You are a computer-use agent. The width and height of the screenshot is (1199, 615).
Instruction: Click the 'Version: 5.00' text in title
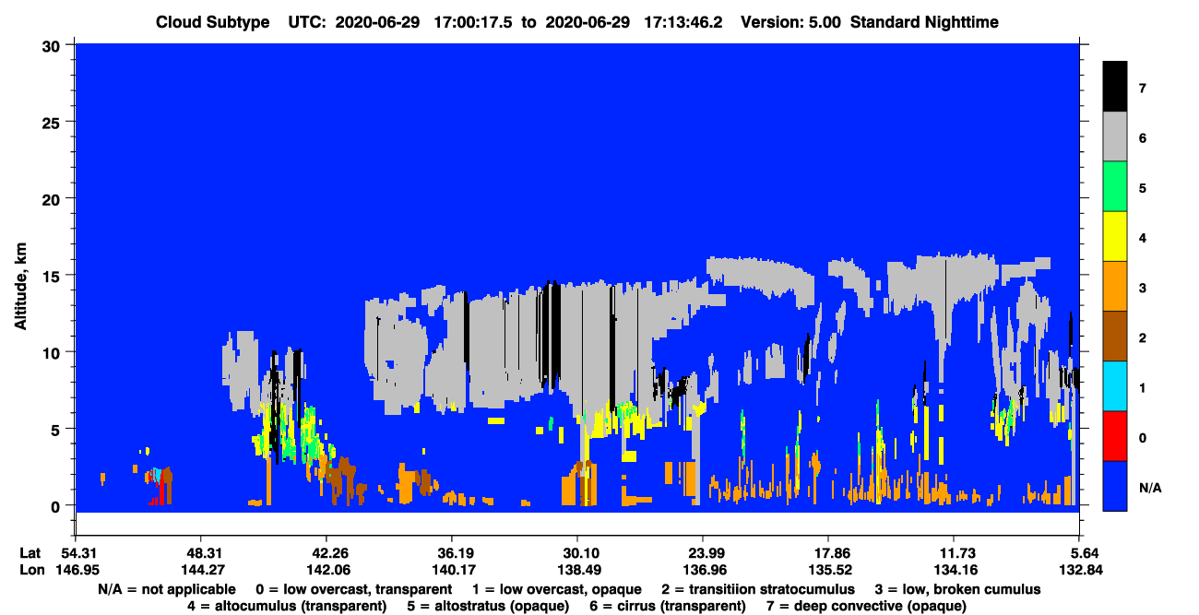click(789, 22)
